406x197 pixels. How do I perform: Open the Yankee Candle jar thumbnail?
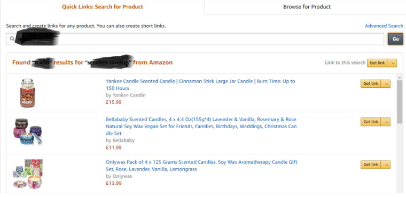pos(27,93)
